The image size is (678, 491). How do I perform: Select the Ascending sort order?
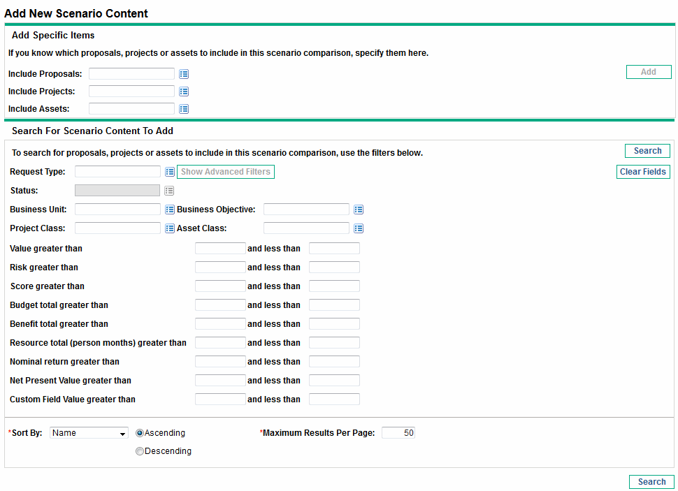pos(140,433)
